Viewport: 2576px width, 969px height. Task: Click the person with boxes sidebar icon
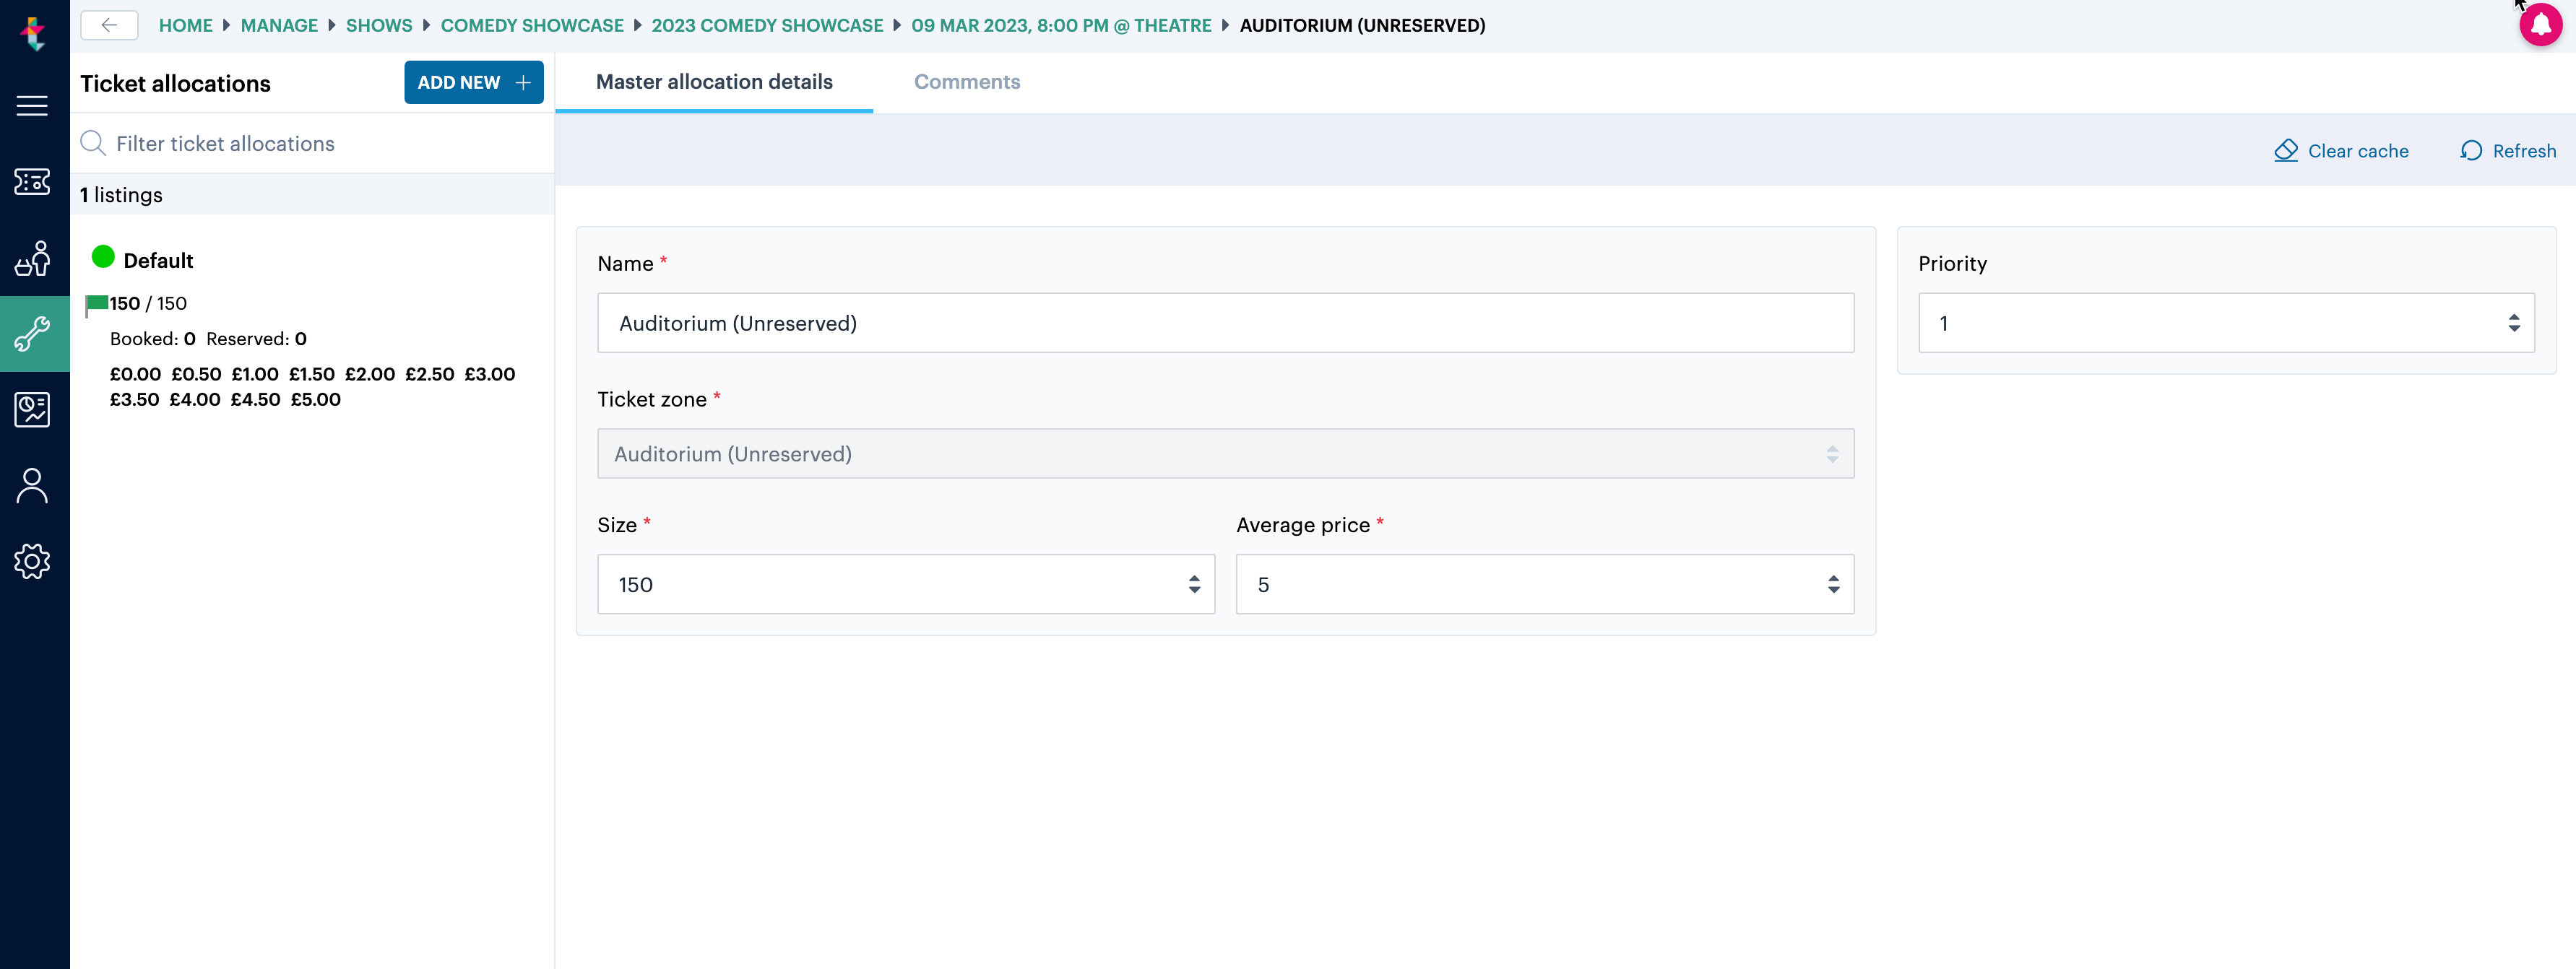click(32, 258)
